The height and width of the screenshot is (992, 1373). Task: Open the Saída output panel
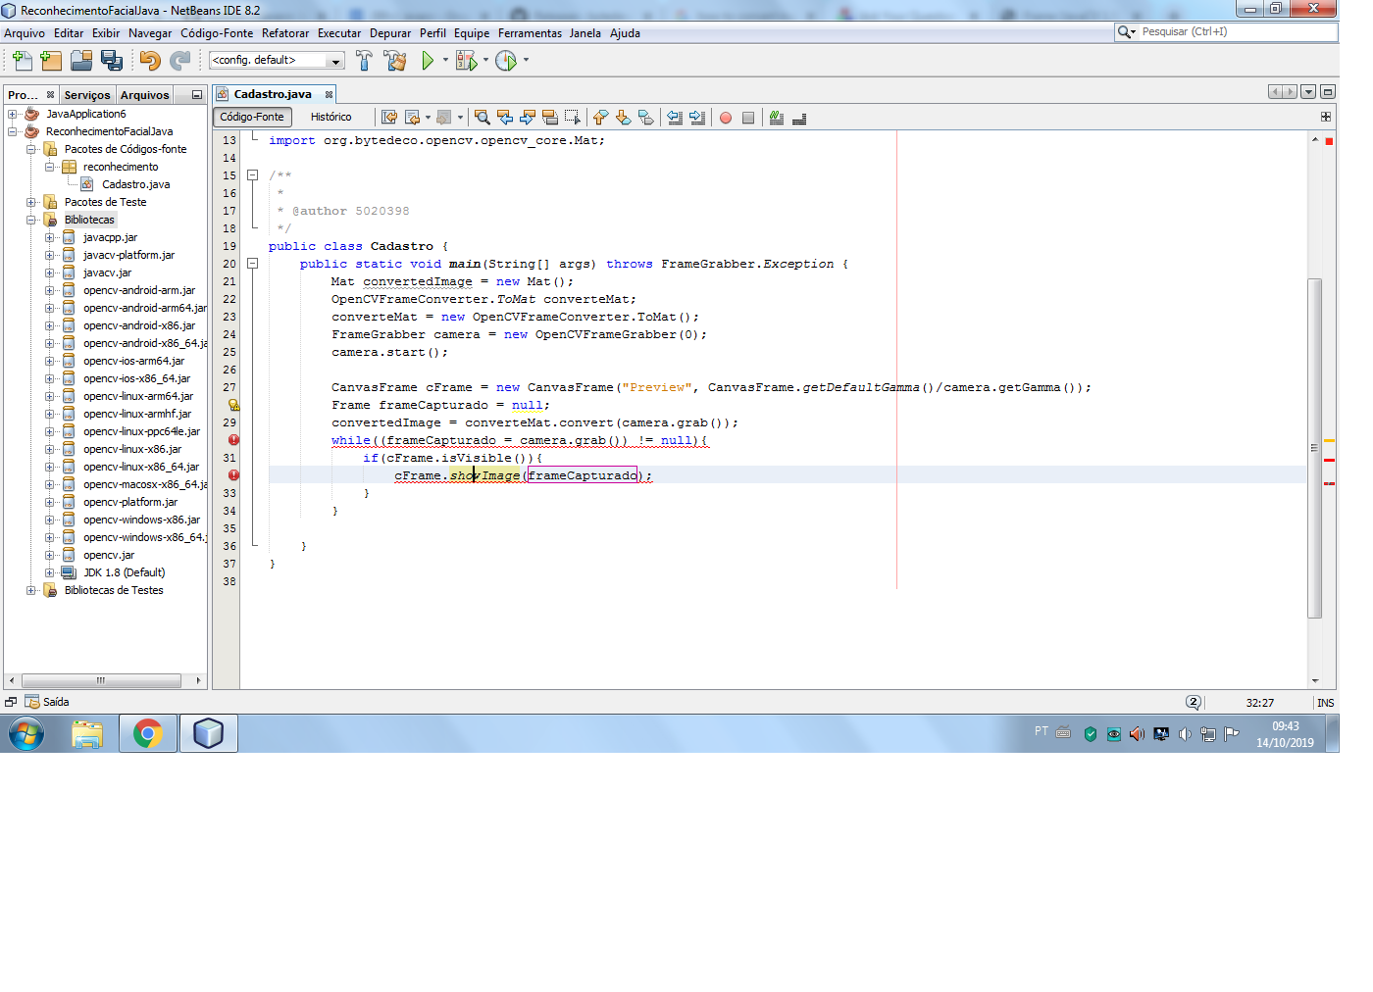tap(47, 702)
